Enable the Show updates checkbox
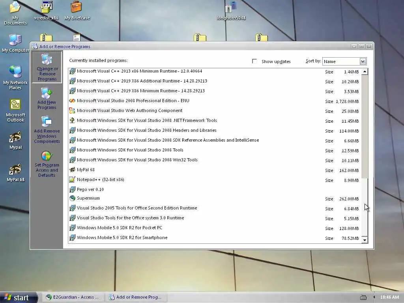This screenshot has width=404, height=303. 254,61
